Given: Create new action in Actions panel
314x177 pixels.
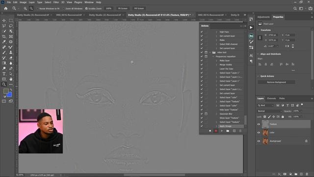Looking at the screenshot, I should pyautogui.click(x=234, y=131).
